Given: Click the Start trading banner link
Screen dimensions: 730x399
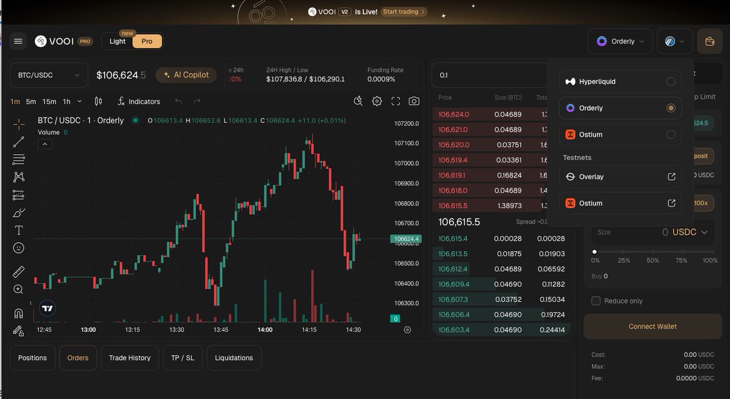Looking at the screenshot, I should [x=405, y=12].
